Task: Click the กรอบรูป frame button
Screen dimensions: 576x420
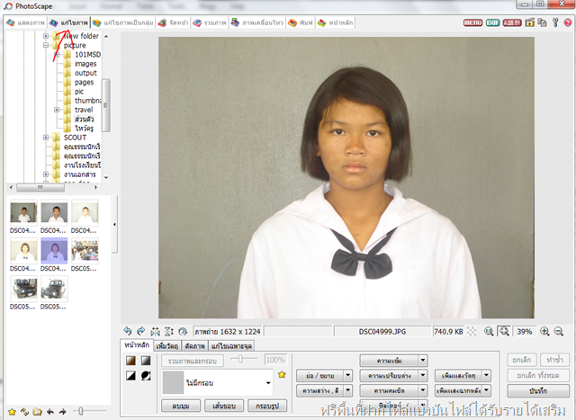Action: 267,406
